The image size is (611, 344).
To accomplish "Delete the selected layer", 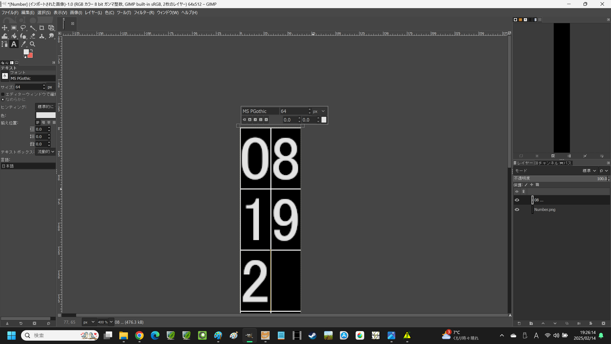I will pos(603,323).
